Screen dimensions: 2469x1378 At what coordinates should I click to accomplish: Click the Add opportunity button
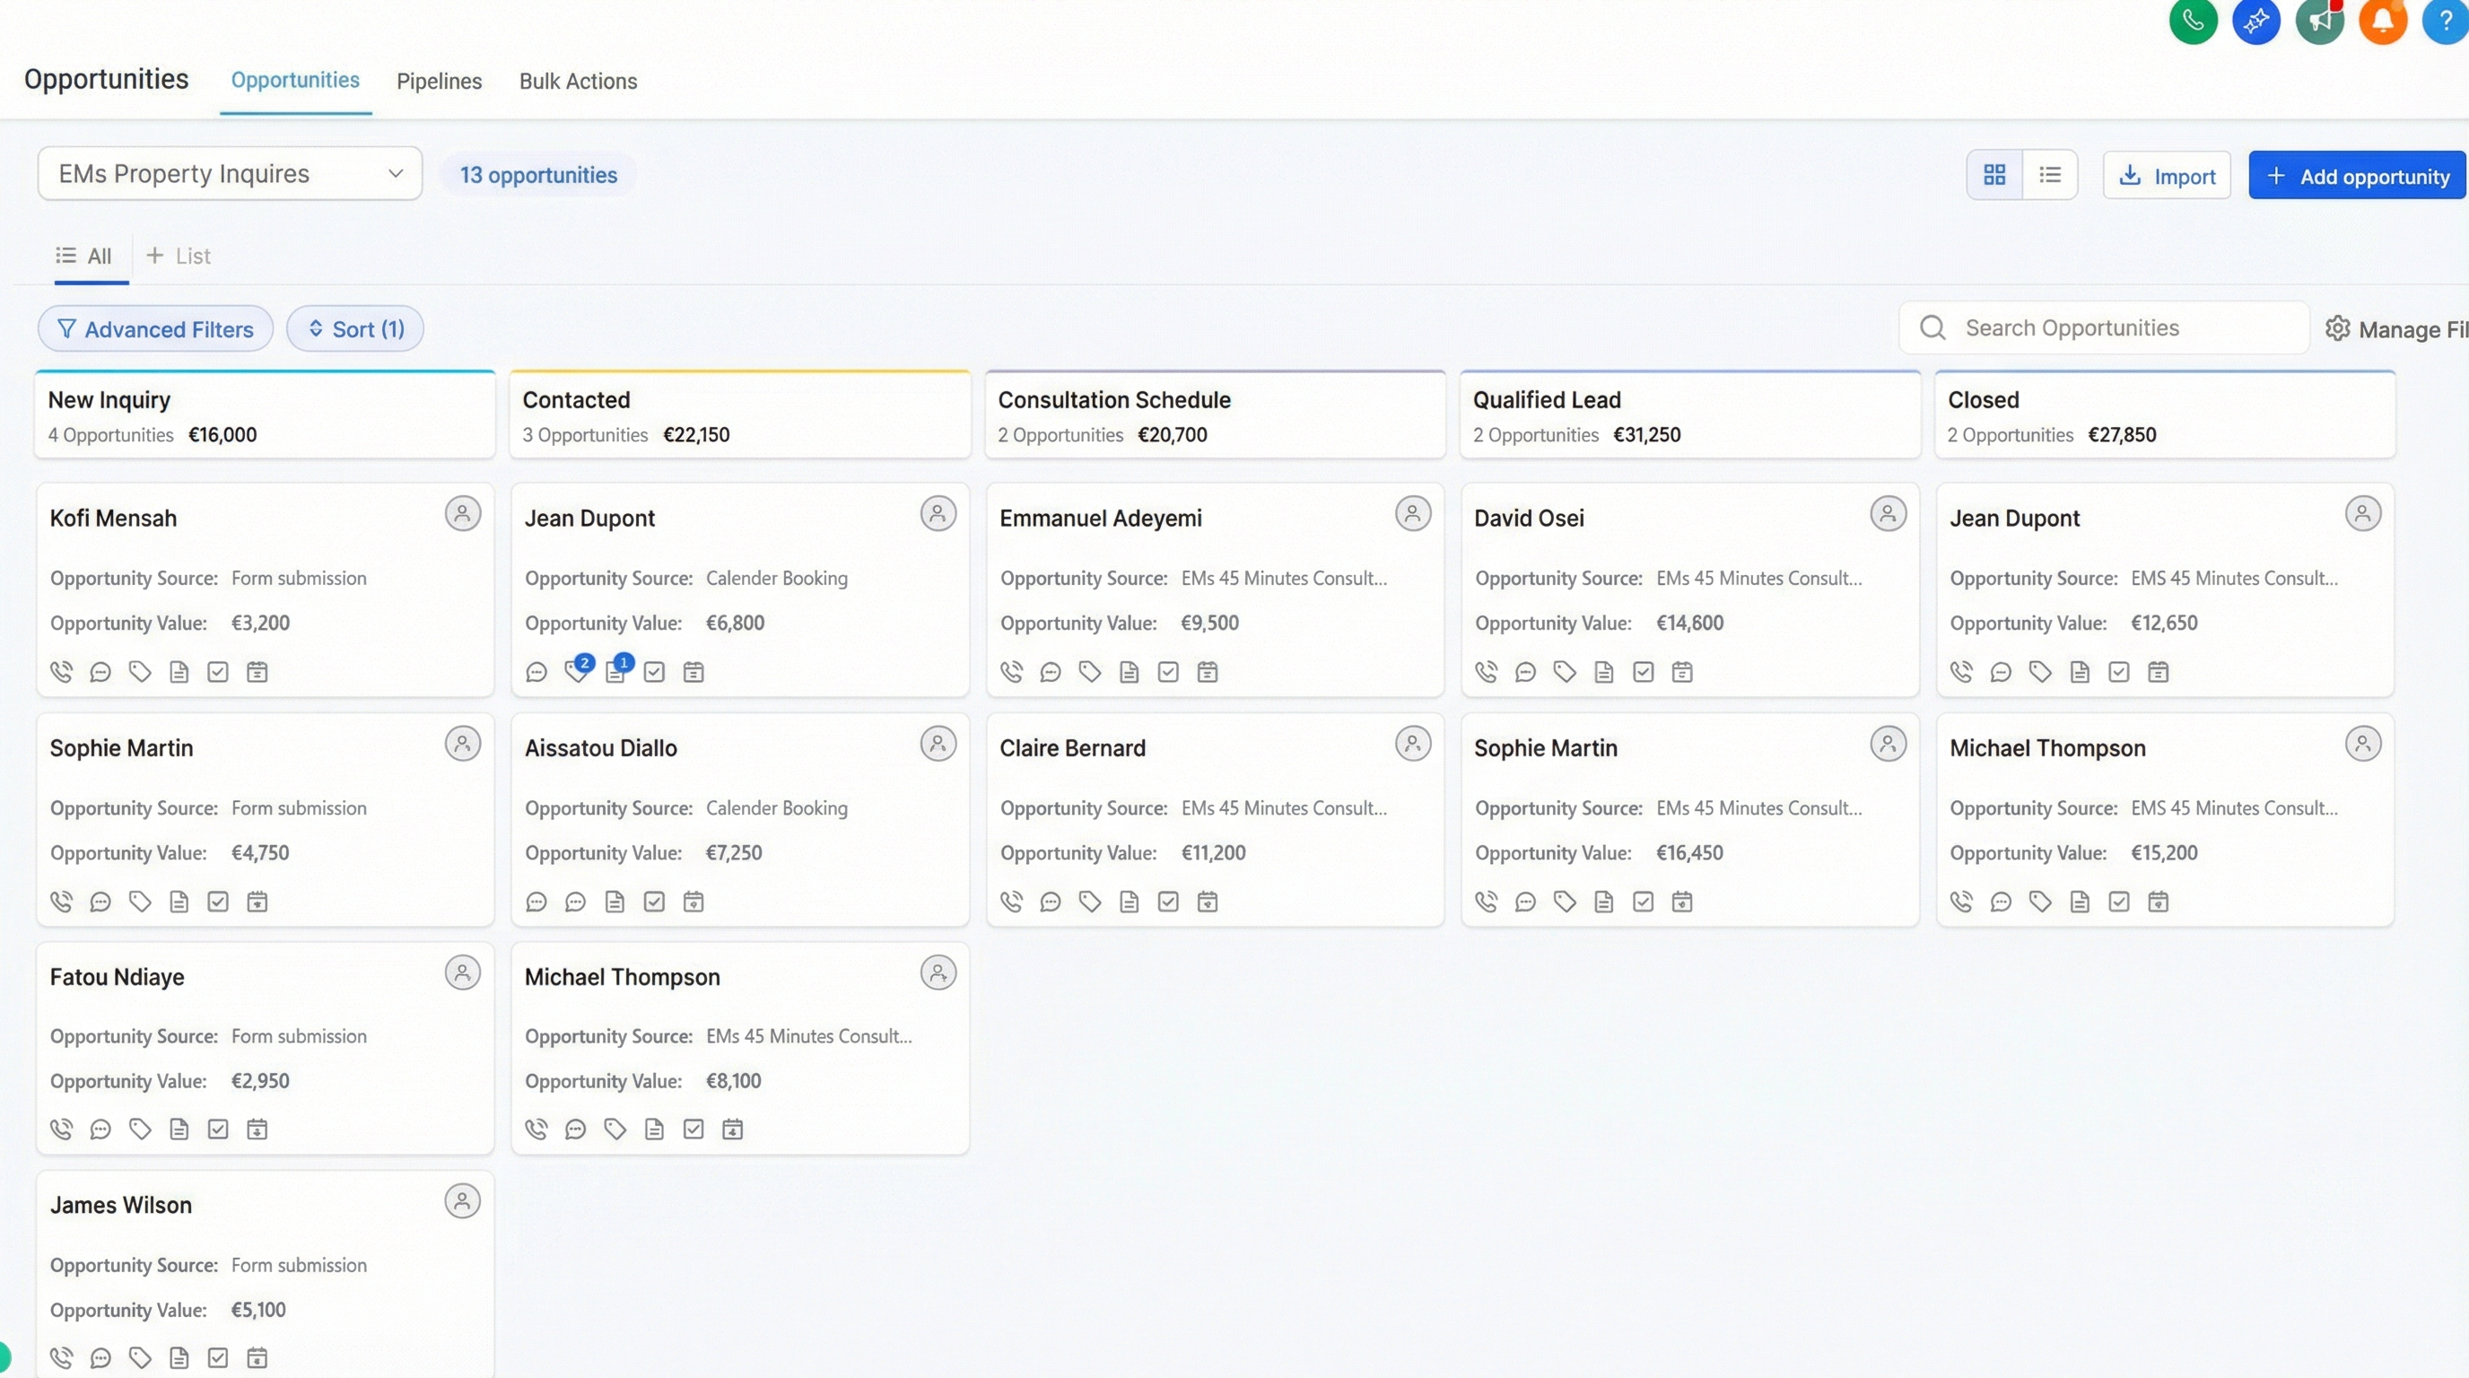pyautogui.click(x=2356, y=175)
